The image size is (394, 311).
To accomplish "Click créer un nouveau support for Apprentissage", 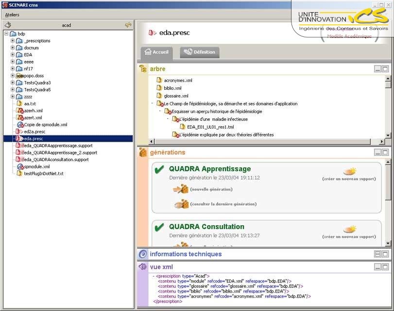I will [x=349, y=179].
